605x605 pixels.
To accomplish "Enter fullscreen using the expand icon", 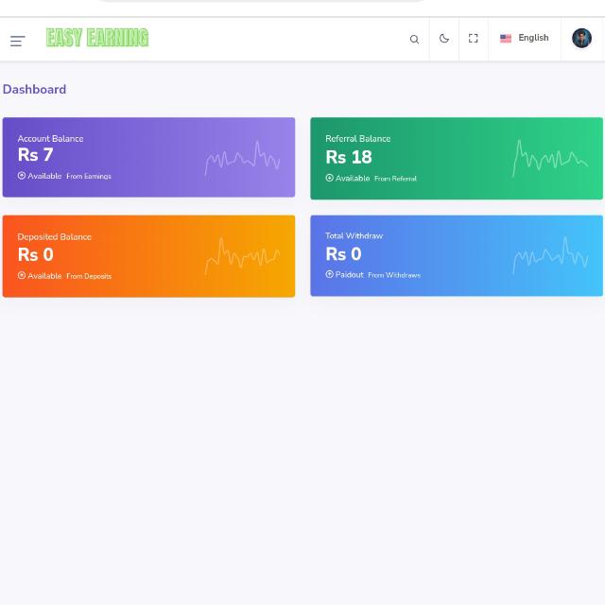I will (473, 38).
